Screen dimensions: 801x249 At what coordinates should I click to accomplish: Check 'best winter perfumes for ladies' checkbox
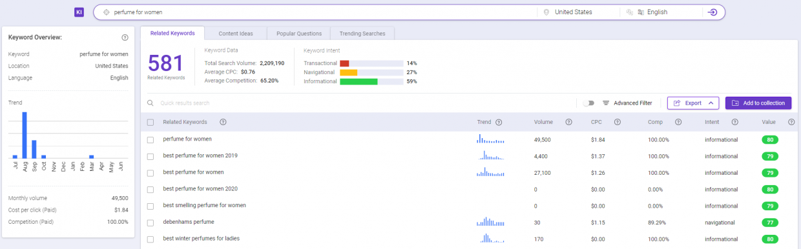pyautogui.click(x=151, y=239)
